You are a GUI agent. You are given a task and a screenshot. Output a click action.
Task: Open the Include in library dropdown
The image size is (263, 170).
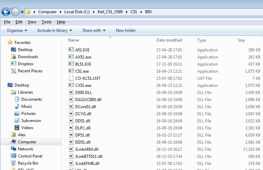tap(55, 30)
